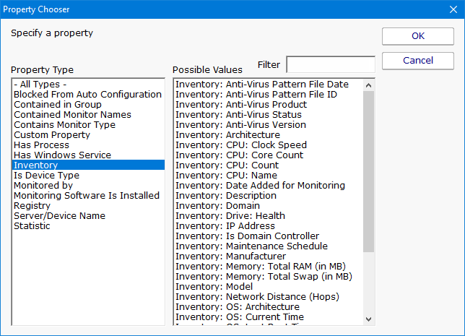
Task: Select 'Statistic' property type
Action: [32, 226]
